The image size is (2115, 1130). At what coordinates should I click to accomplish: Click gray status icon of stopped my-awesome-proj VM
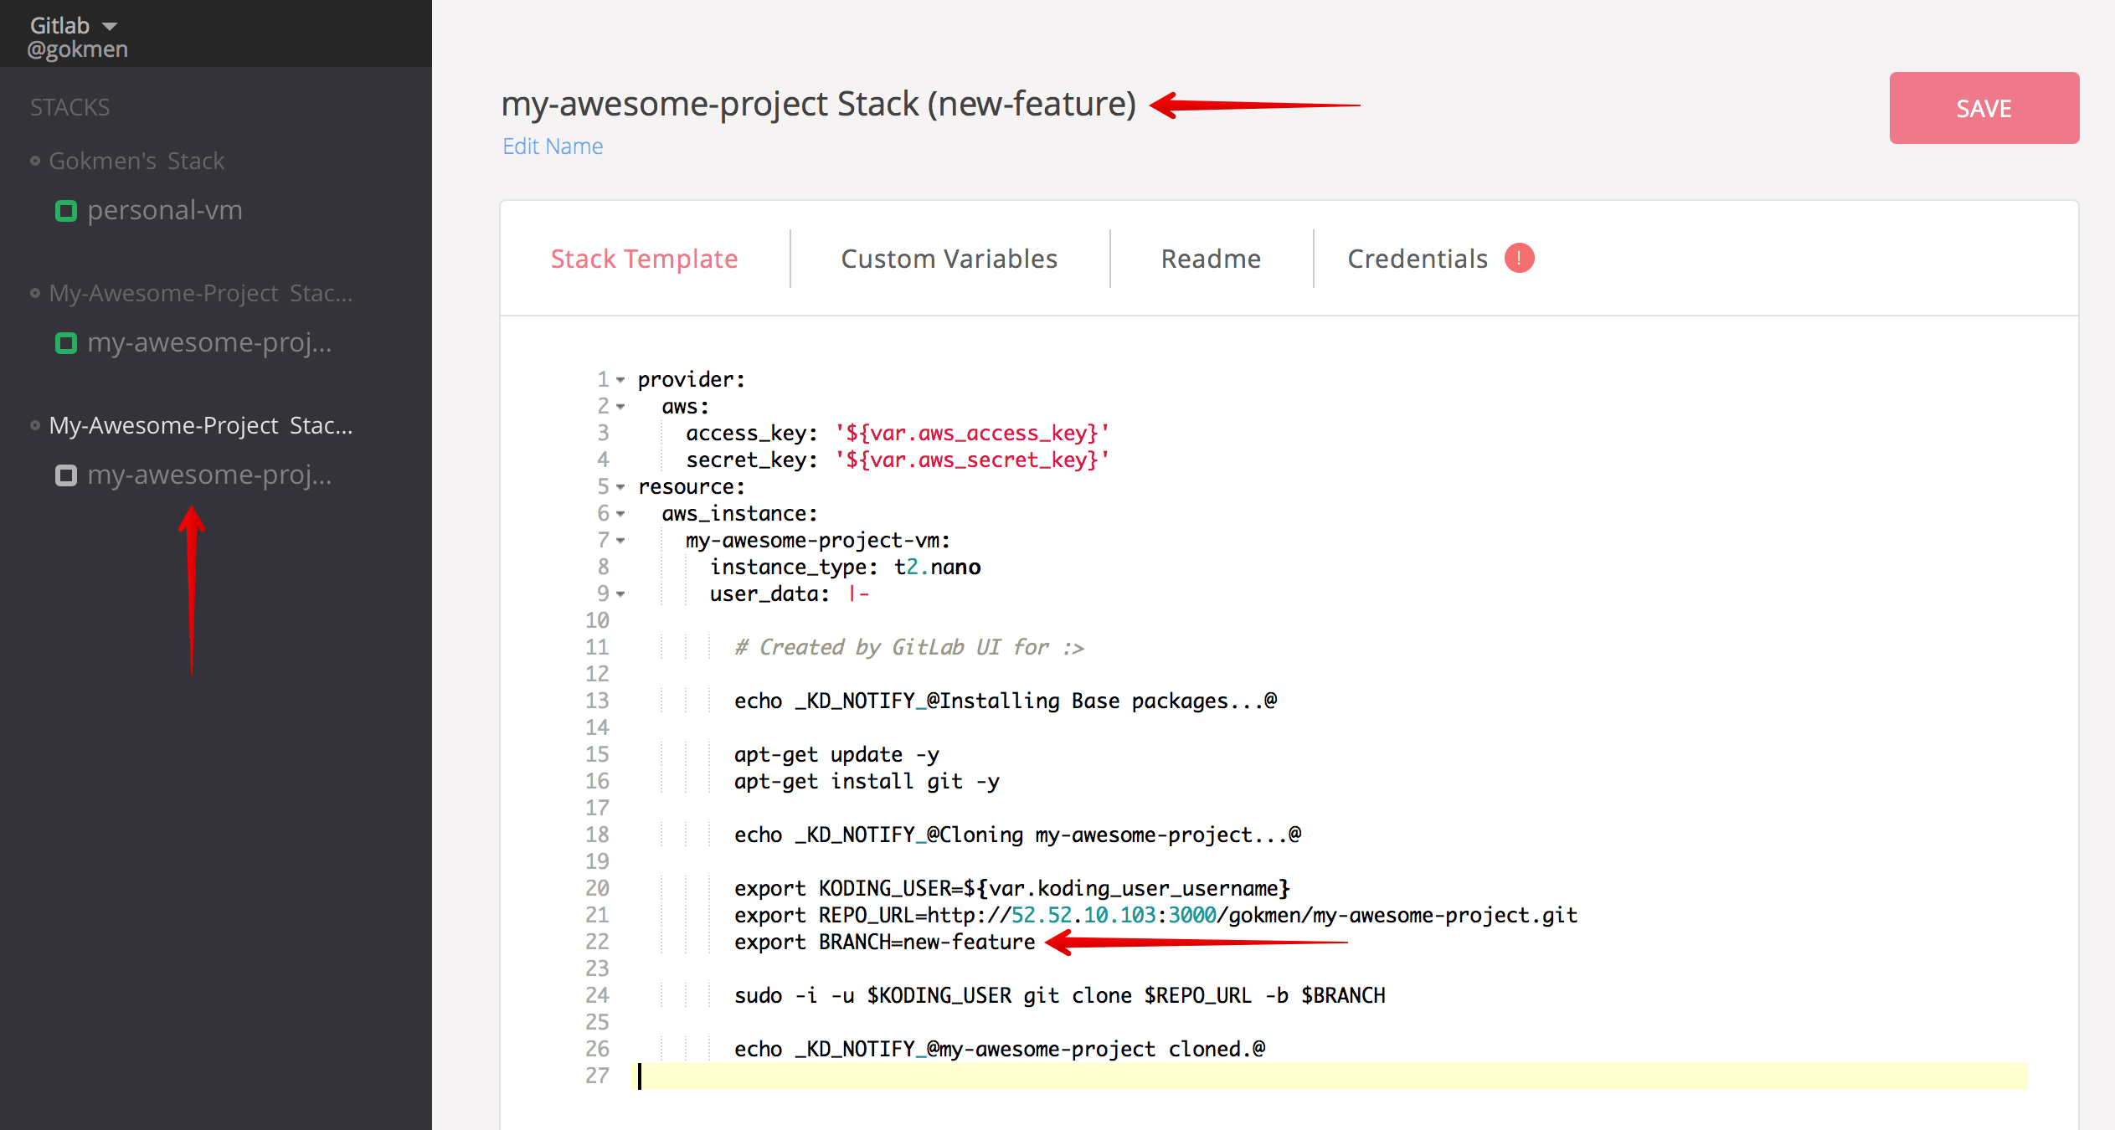pos(66,475)
